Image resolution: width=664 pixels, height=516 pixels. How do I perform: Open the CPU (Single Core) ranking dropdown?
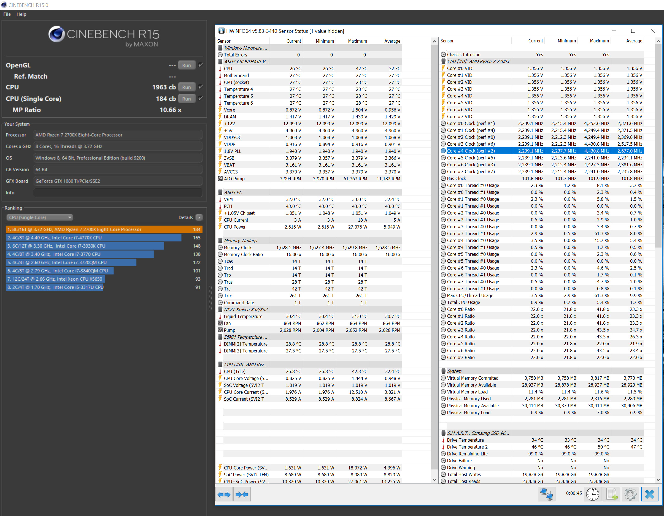[x=39, y=217]
